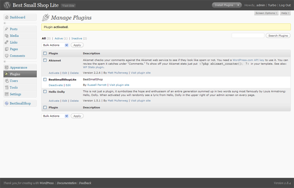Open the WordPress.com API key link
This screenshot has height=188, width=294.
point(248,60)
